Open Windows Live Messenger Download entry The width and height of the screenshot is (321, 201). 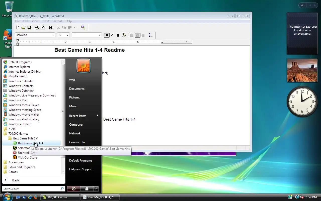click(x=32, y=95)
